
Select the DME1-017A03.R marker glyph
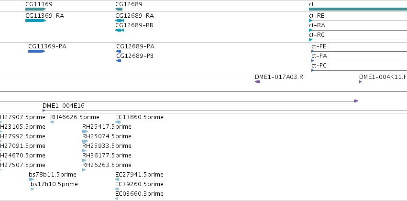257,82
